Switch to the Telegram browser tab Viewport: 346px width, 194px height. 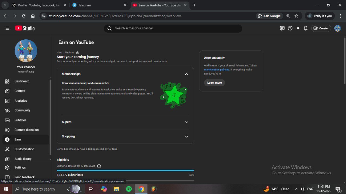click(97, 5)
